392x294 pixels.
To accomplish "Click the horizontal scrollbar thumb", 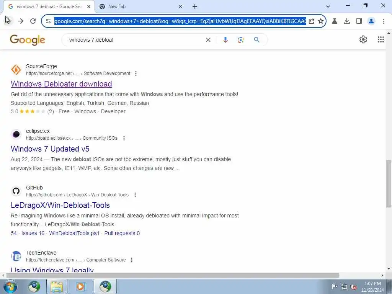I will coord(173,275).
